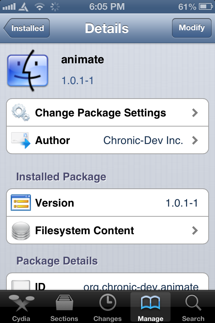Tap the Version 1.0.1-1 row
Screen dimensions: 215x323
(107, 203)
